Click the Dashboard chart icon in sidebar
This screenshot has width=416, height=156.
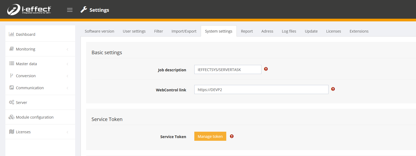pyautogui.click(x=11, y=34)
